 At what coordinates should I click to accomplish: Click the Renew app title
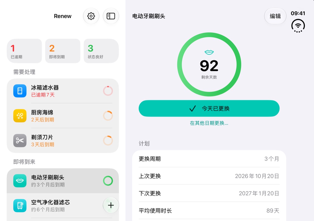[63, 16]
